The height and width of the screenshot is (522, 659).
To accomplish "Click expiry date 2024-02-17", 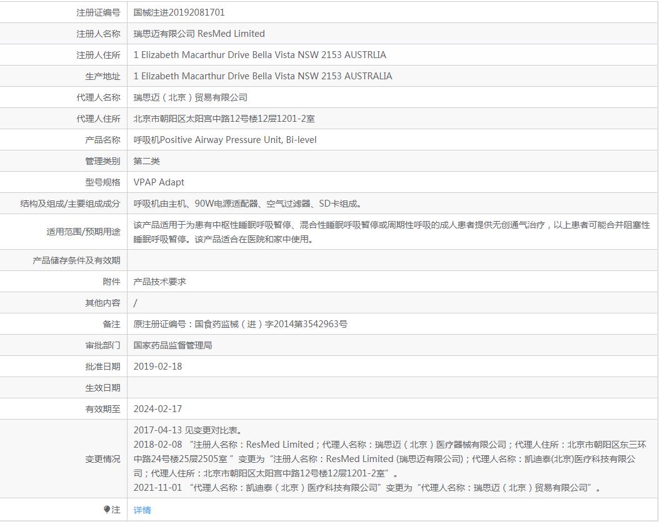I will coord(158,409).
